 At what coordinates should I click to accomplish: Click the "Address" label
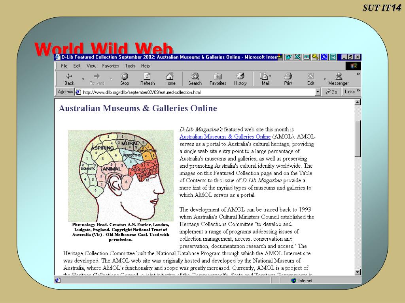(x=65, y=92)
